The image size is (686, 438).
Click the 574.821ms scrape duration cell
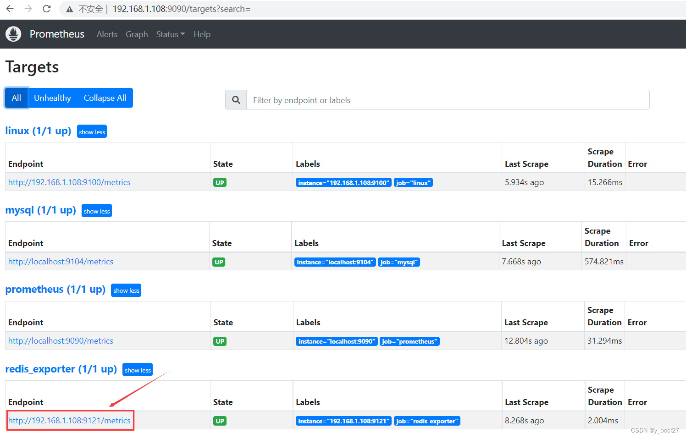point(604,262)
